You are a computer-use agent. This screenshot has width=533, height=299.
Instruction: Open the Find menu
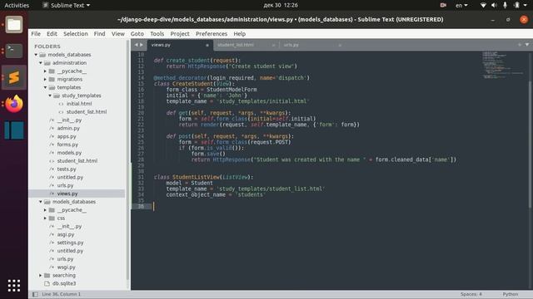point(99,33)
